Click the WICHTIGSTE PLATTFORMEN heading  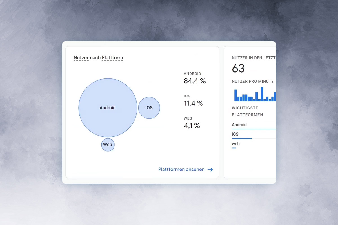coord(247,111)
